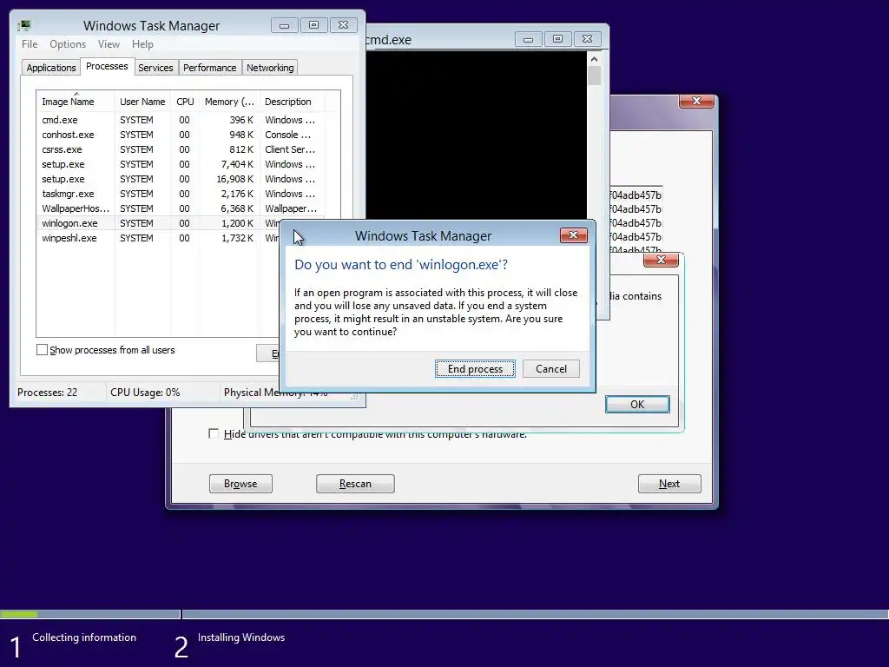Cancel ending winlogon.exe
This screenshot has width=889, height=667.
tap(551, 368)
